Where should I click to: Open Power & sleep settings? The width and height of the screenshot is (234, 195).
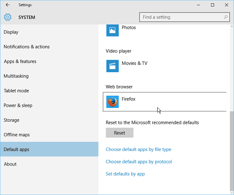click(49, 105)
